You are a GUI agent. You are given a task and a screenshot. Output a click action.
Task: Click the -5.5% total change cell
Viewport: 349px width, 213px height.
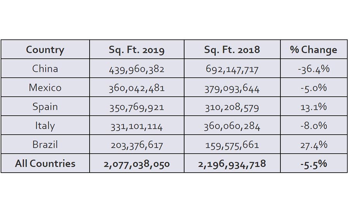coord(313,164)
